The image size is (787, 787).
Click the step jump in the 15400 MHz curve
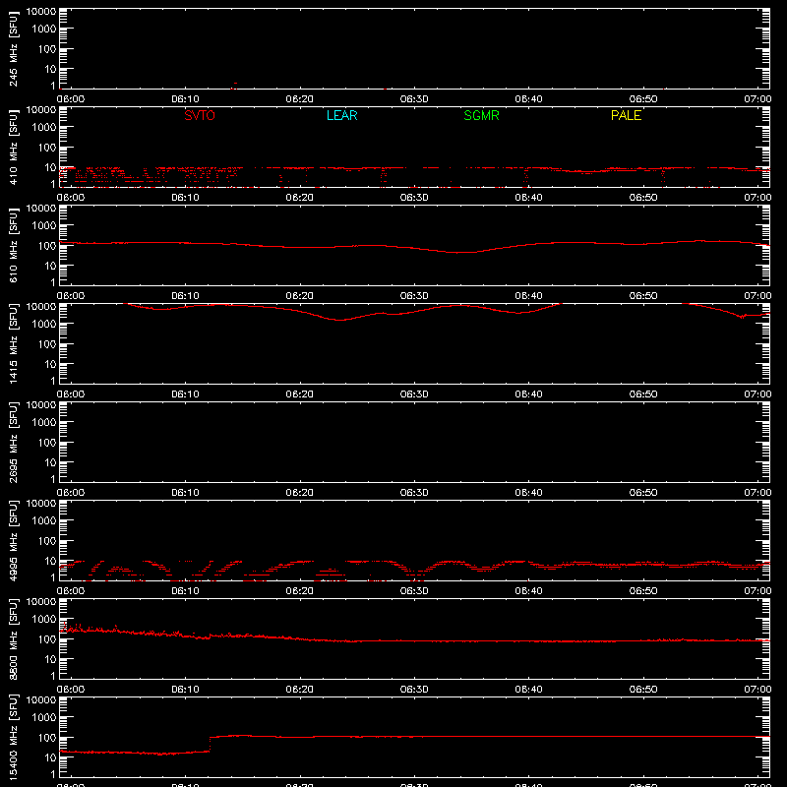click(210, 744)
